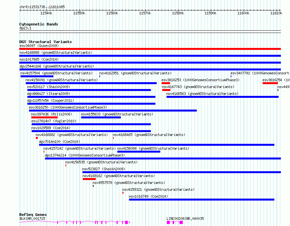Click the esv34097 (Gusev2009) red variant bar

pos(150,49)
